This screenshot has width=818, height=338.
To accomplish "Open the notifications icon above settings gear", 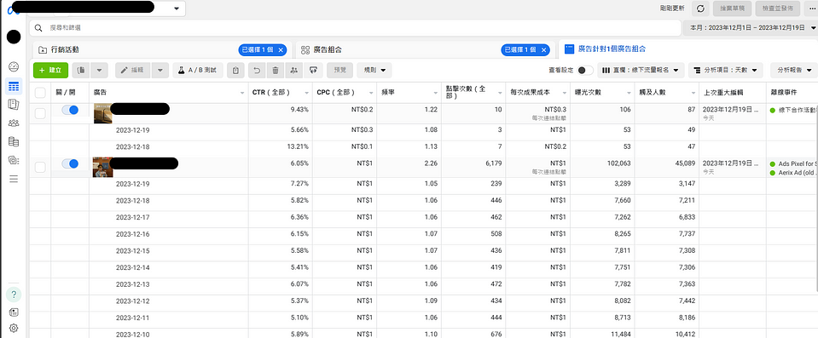I will 14,312.
